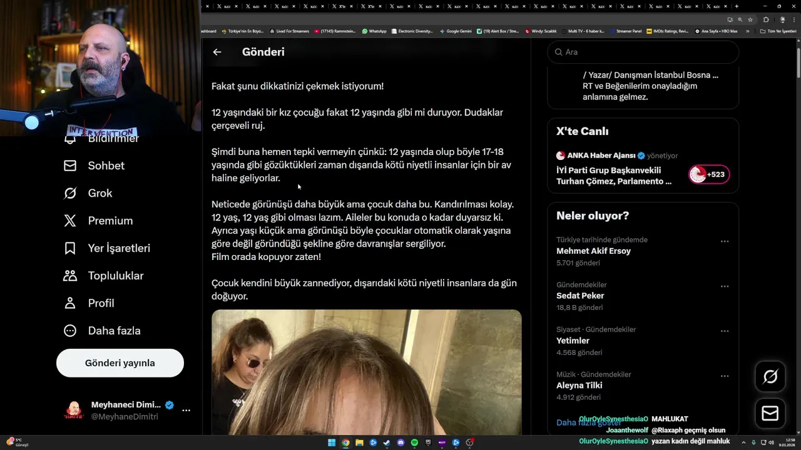Open a new browser tab with plus
Screen dimensions: 801x450
click(x=737, y=6)
